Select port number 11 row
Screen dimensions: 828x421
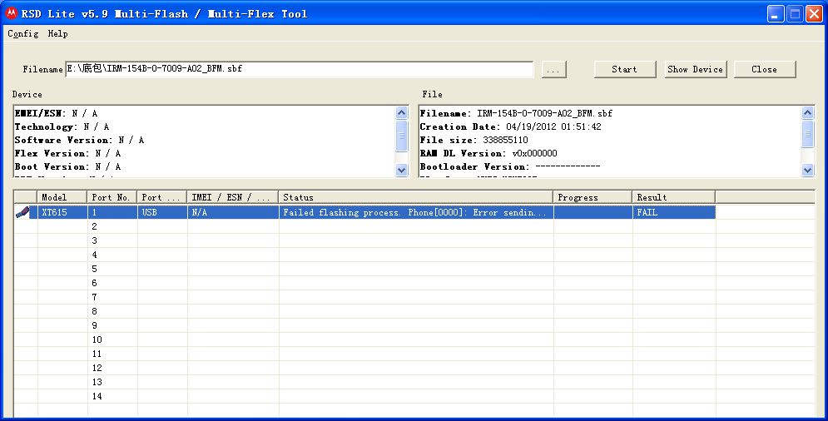point(414,354)
